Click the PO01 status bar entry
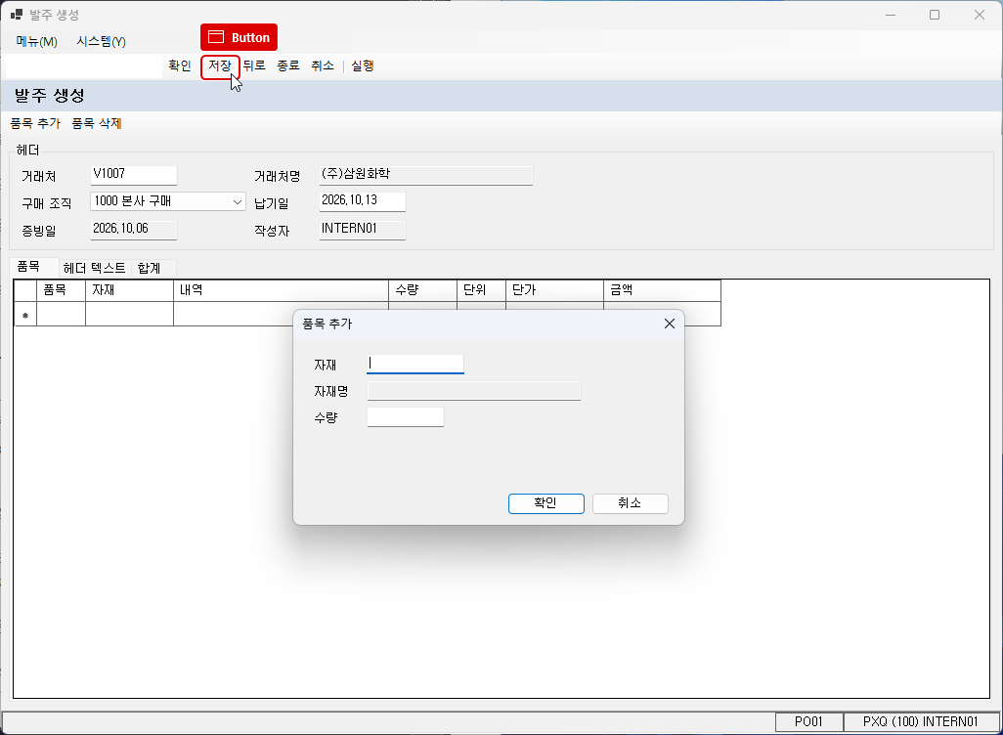Viewport: 1003px width, 735px height. pyautogui.click(x=808, y=721)
